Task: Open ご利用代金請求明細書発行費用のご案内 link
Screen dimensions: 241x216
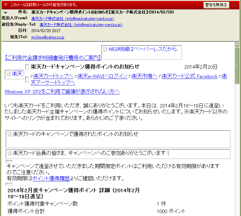Action: tap(53, 57)
